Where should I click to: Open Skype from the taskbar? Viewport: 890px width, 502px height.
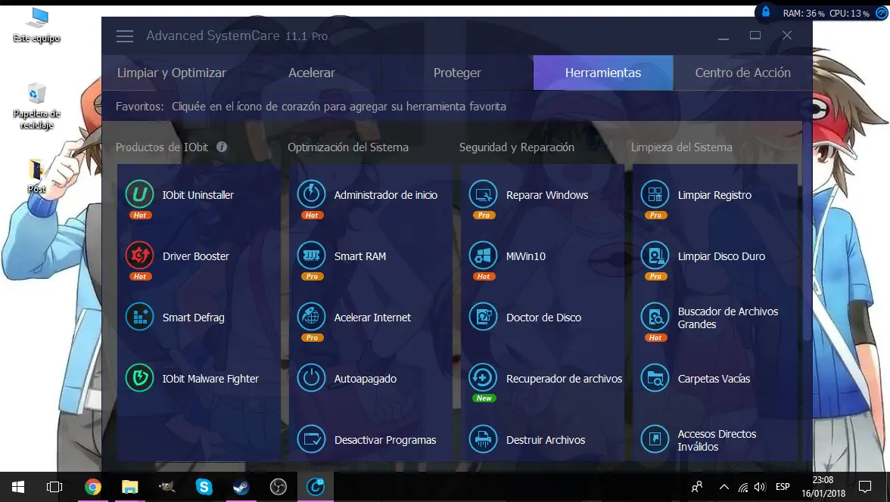coord(204,487)
